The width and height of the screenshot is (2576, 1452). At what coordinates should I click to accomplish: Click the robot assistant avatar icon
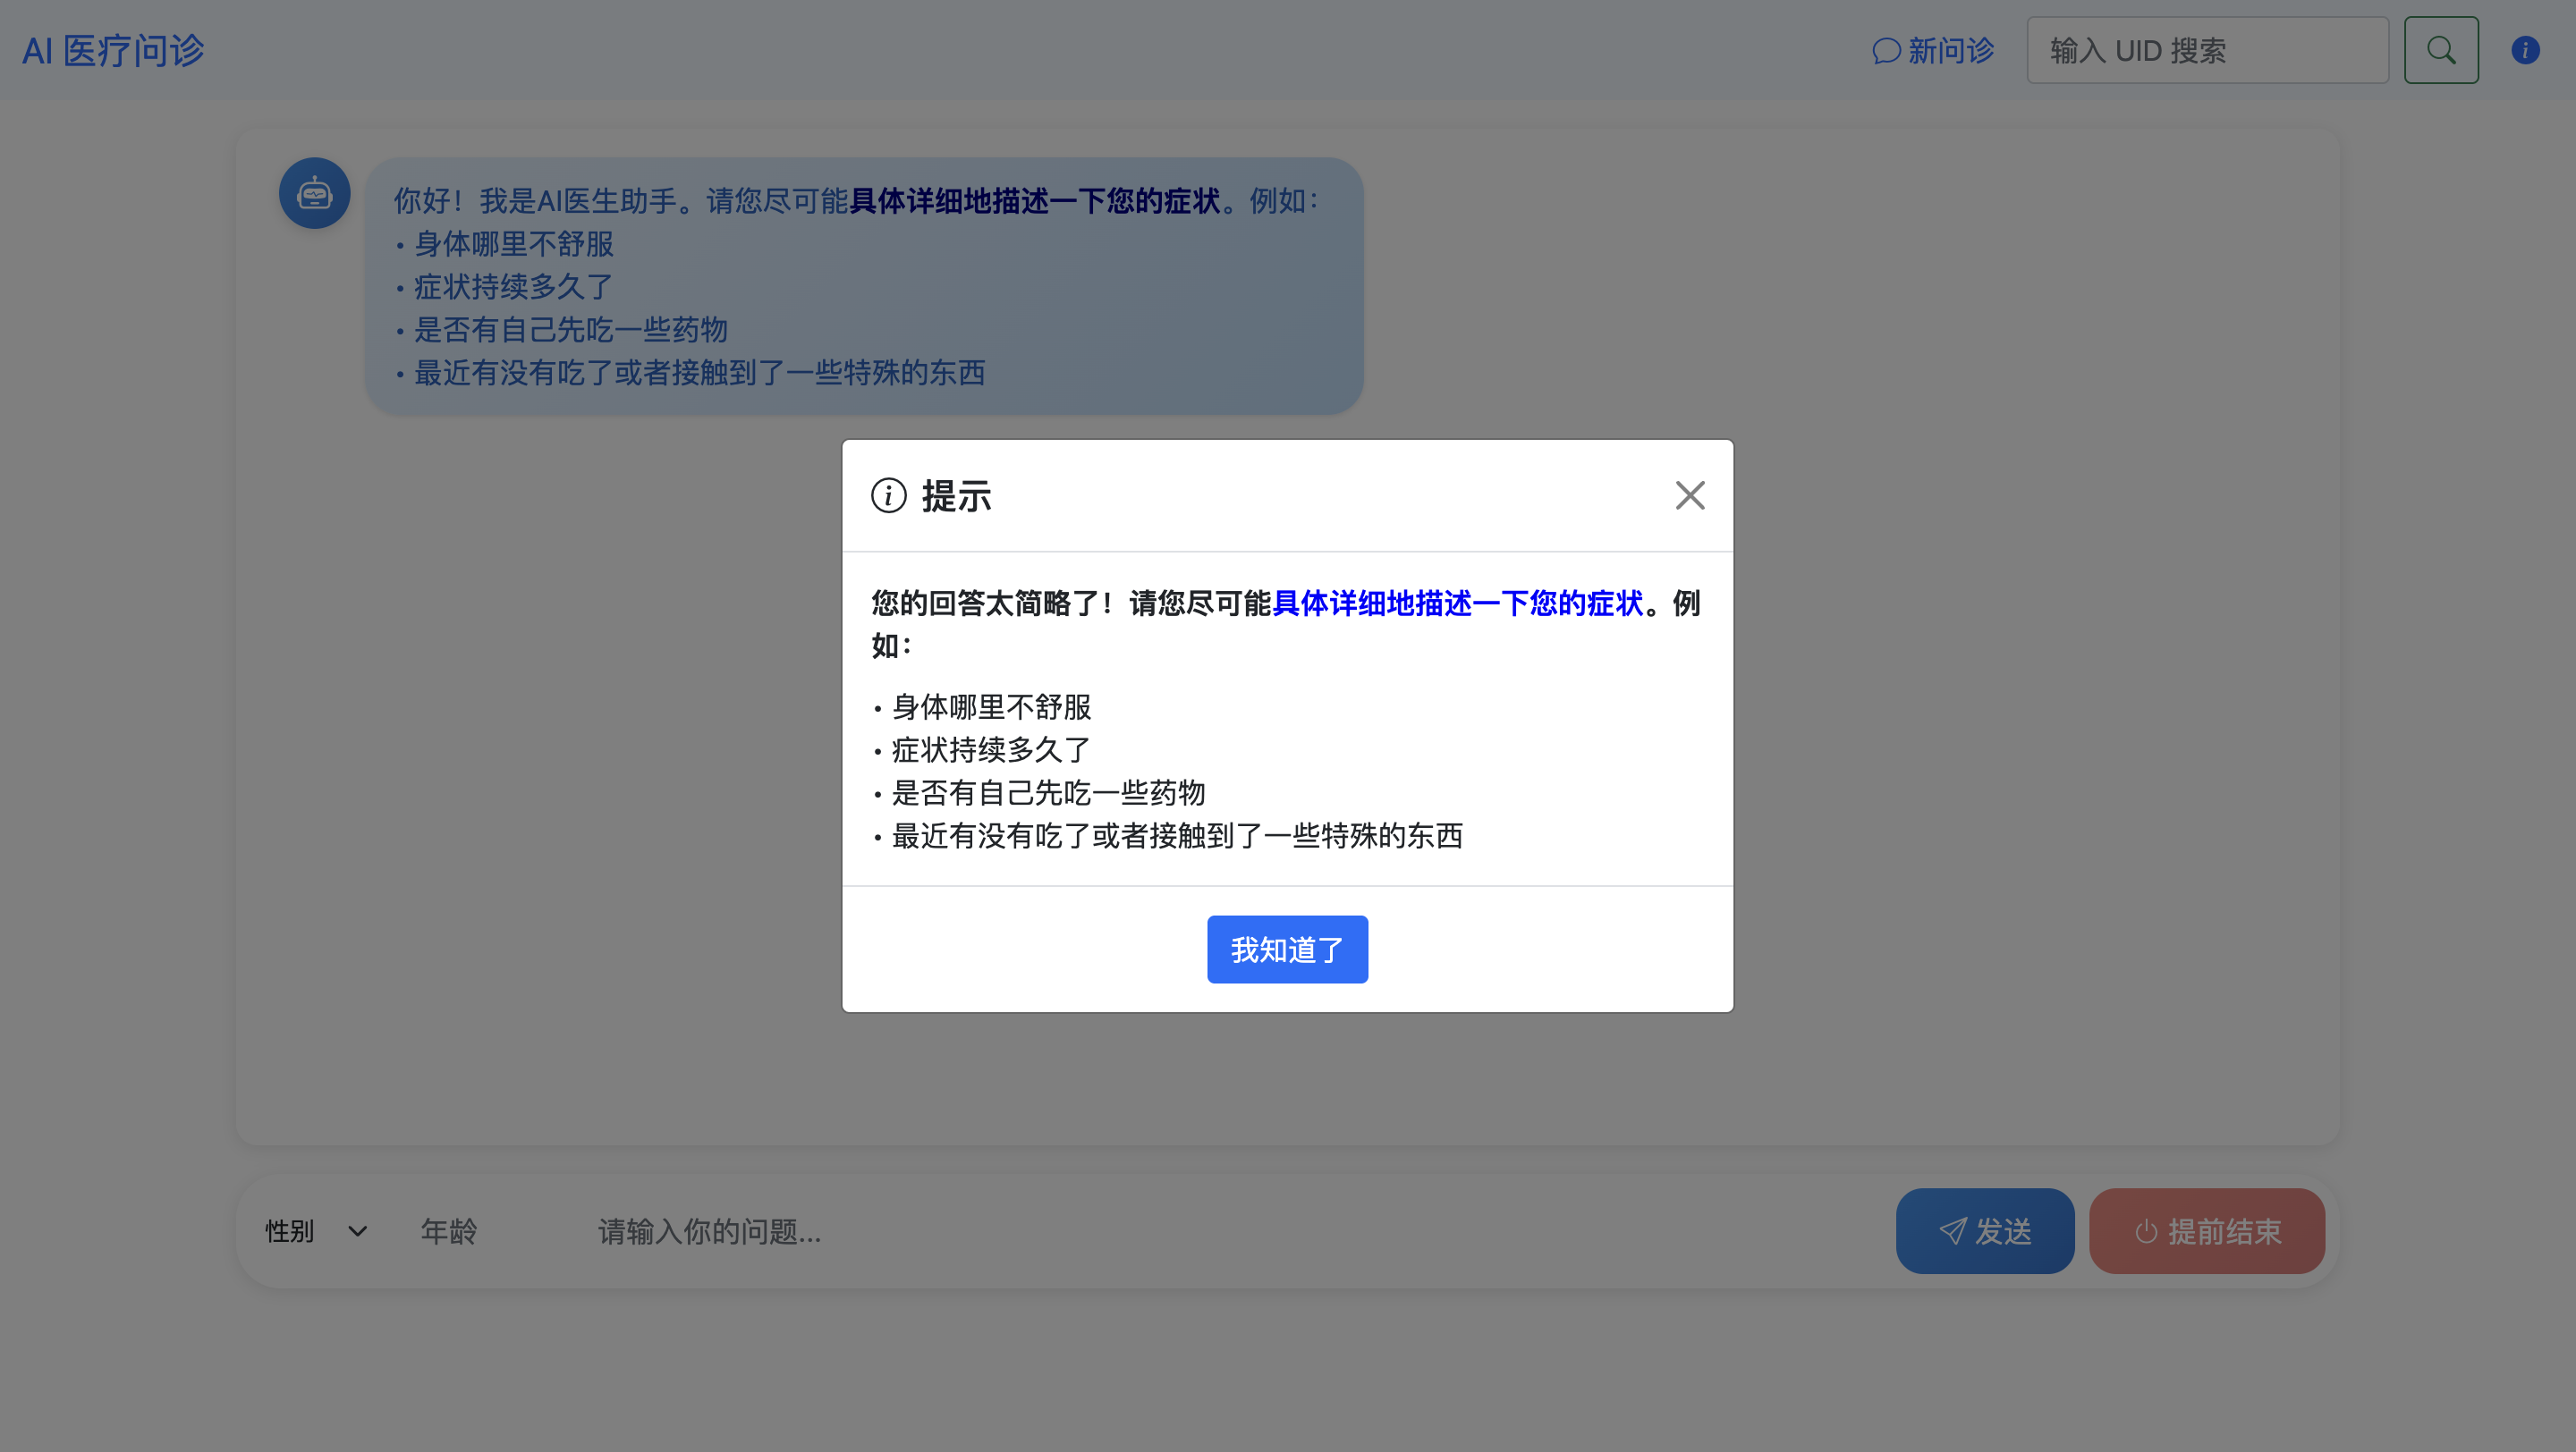click(314, 193)
